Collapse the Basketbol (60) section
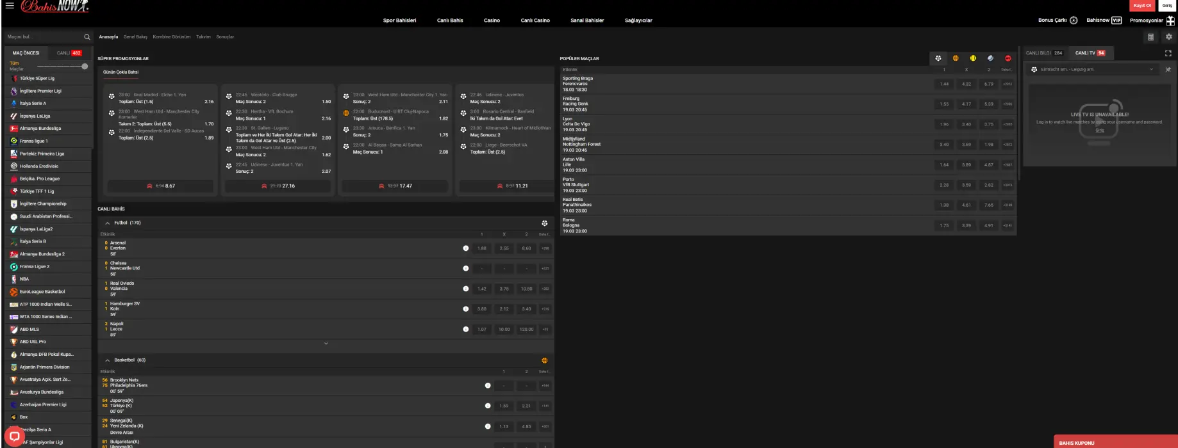 pos(108,360)
